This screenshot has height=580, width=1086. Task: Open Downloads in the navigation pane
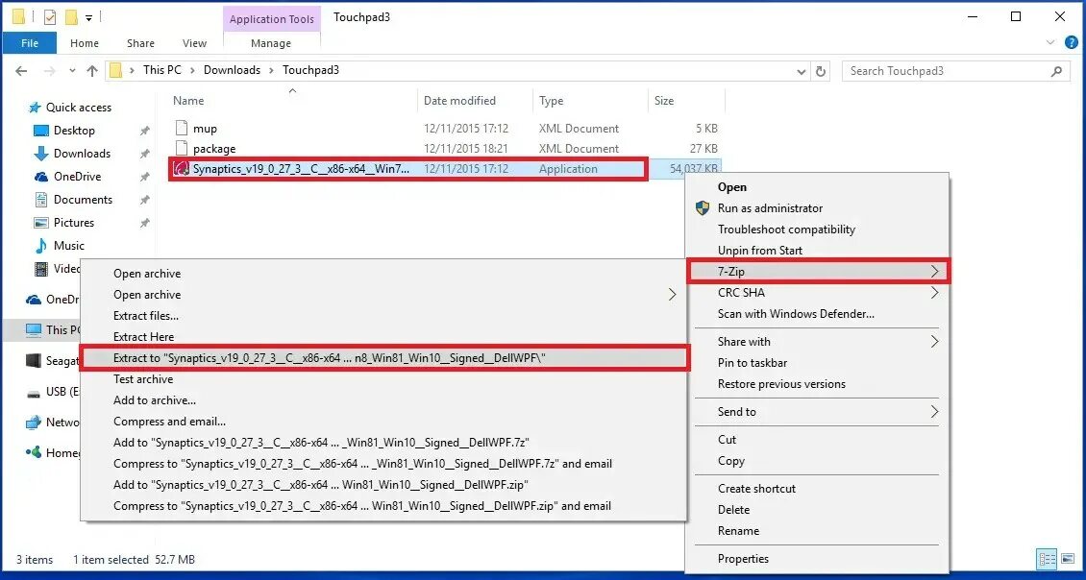[82, 153]
